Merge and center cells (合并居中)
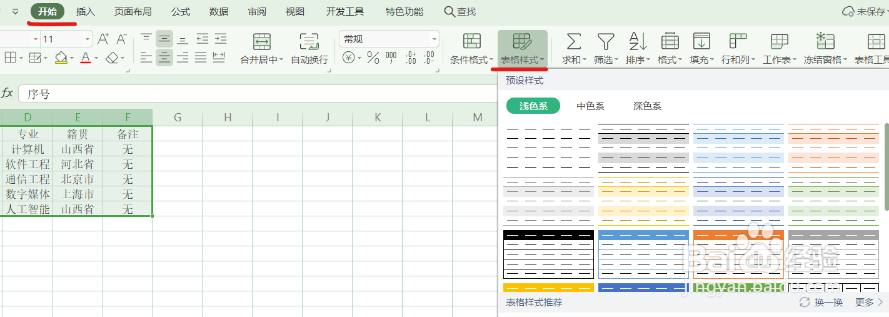The image size is (889, 317). coord(261,49)
